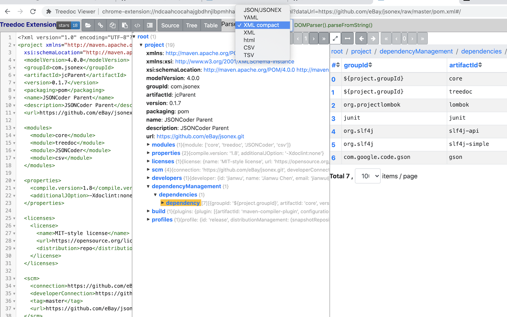Screen dimensions: 507x317
Task: Click project in table breadcrumb
Action: click(x=361, y=52)
